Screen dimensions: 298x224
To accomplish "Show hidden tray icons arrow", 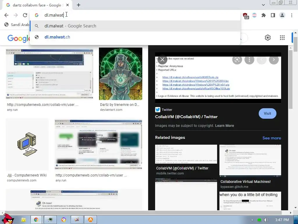I will click(252, 220).
